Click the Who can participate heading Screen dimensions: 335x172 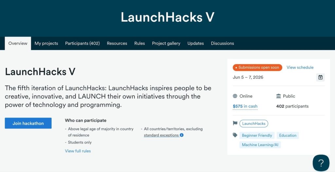coord(86,120)
